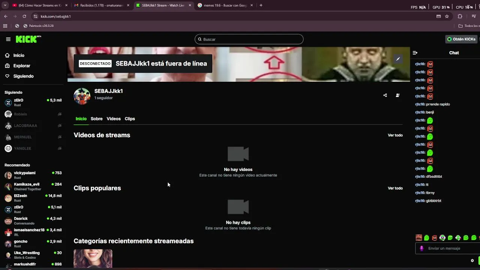
Task: Click the browser back arrow
Action: (6, 16)
